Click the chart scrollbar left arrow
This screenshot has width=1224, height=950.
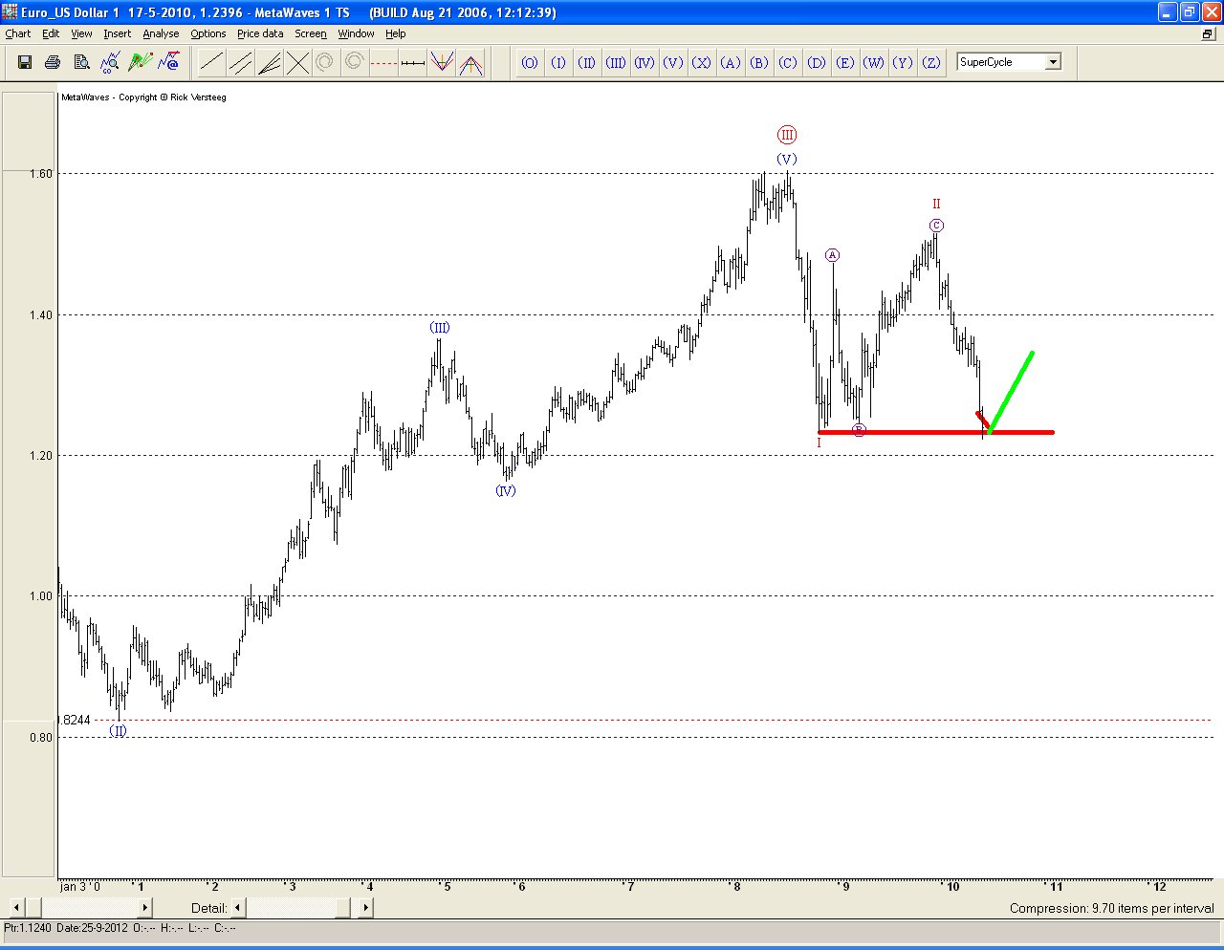(17, 907)
